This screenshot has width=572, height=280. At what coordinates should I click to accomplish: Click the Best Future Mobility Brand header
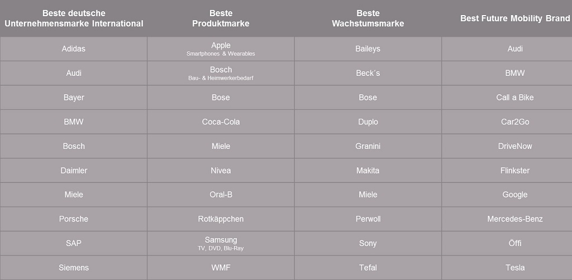(514, 18)
